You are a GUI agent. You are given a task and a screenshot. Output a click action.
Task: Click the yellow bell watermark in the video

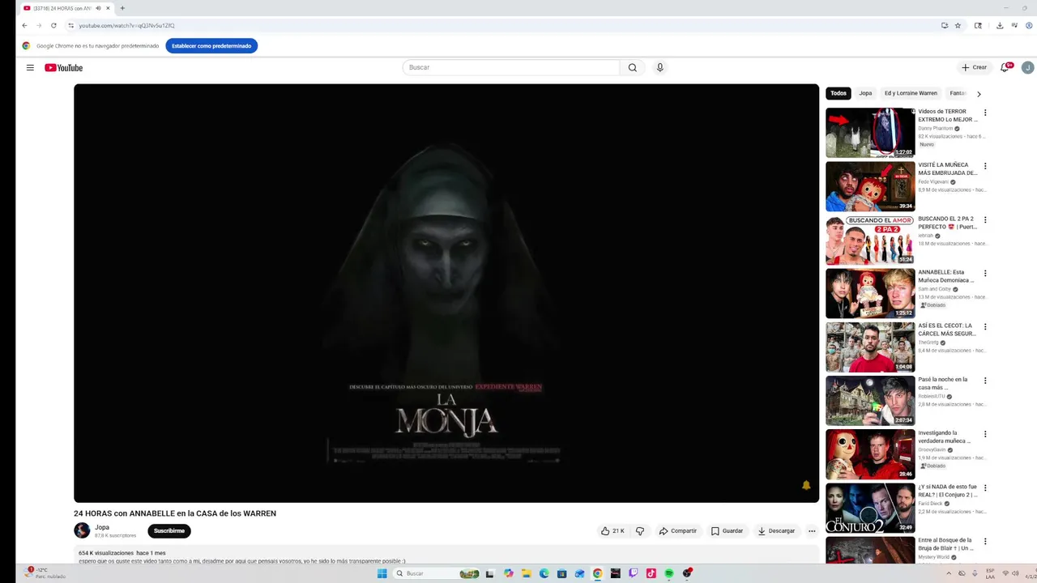pyautogui.click(x=806, y=485)
